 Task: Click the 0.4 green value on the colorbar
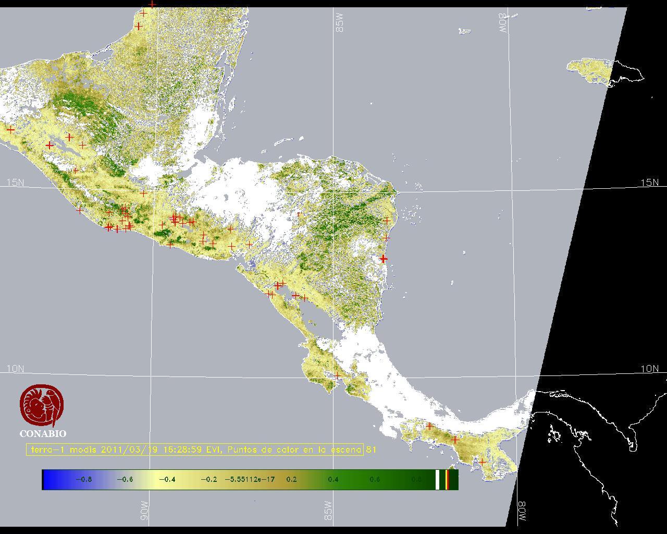click(333, 479)
